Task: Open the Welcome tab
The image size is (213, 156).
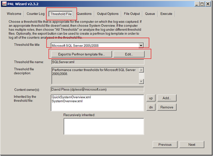Action: click(14, 14)
